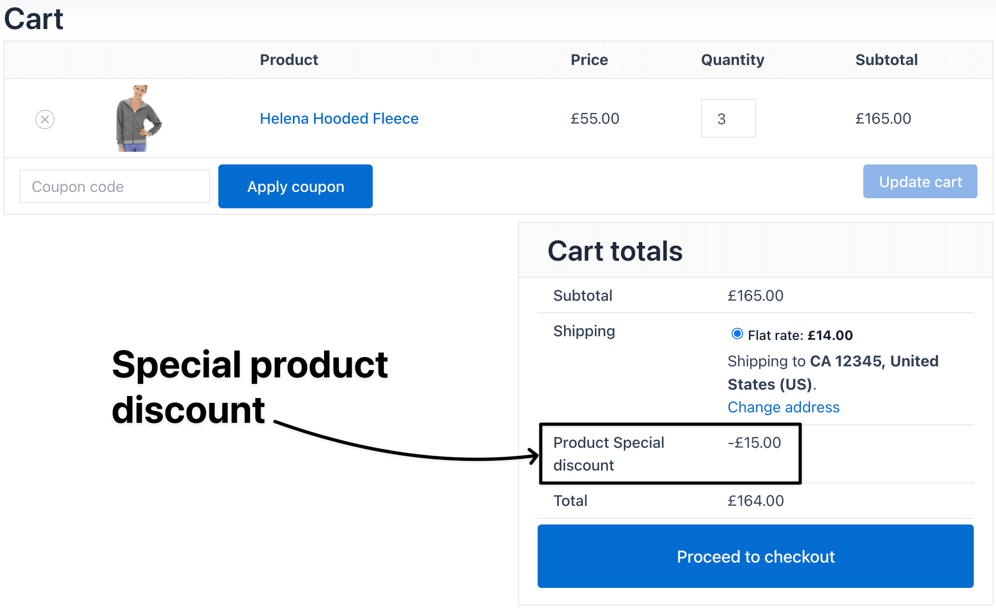This screenshot has width=996, height=608.
Task: Click the Helena Hooded Fleece product thumbnail
Action: (138, 118)
